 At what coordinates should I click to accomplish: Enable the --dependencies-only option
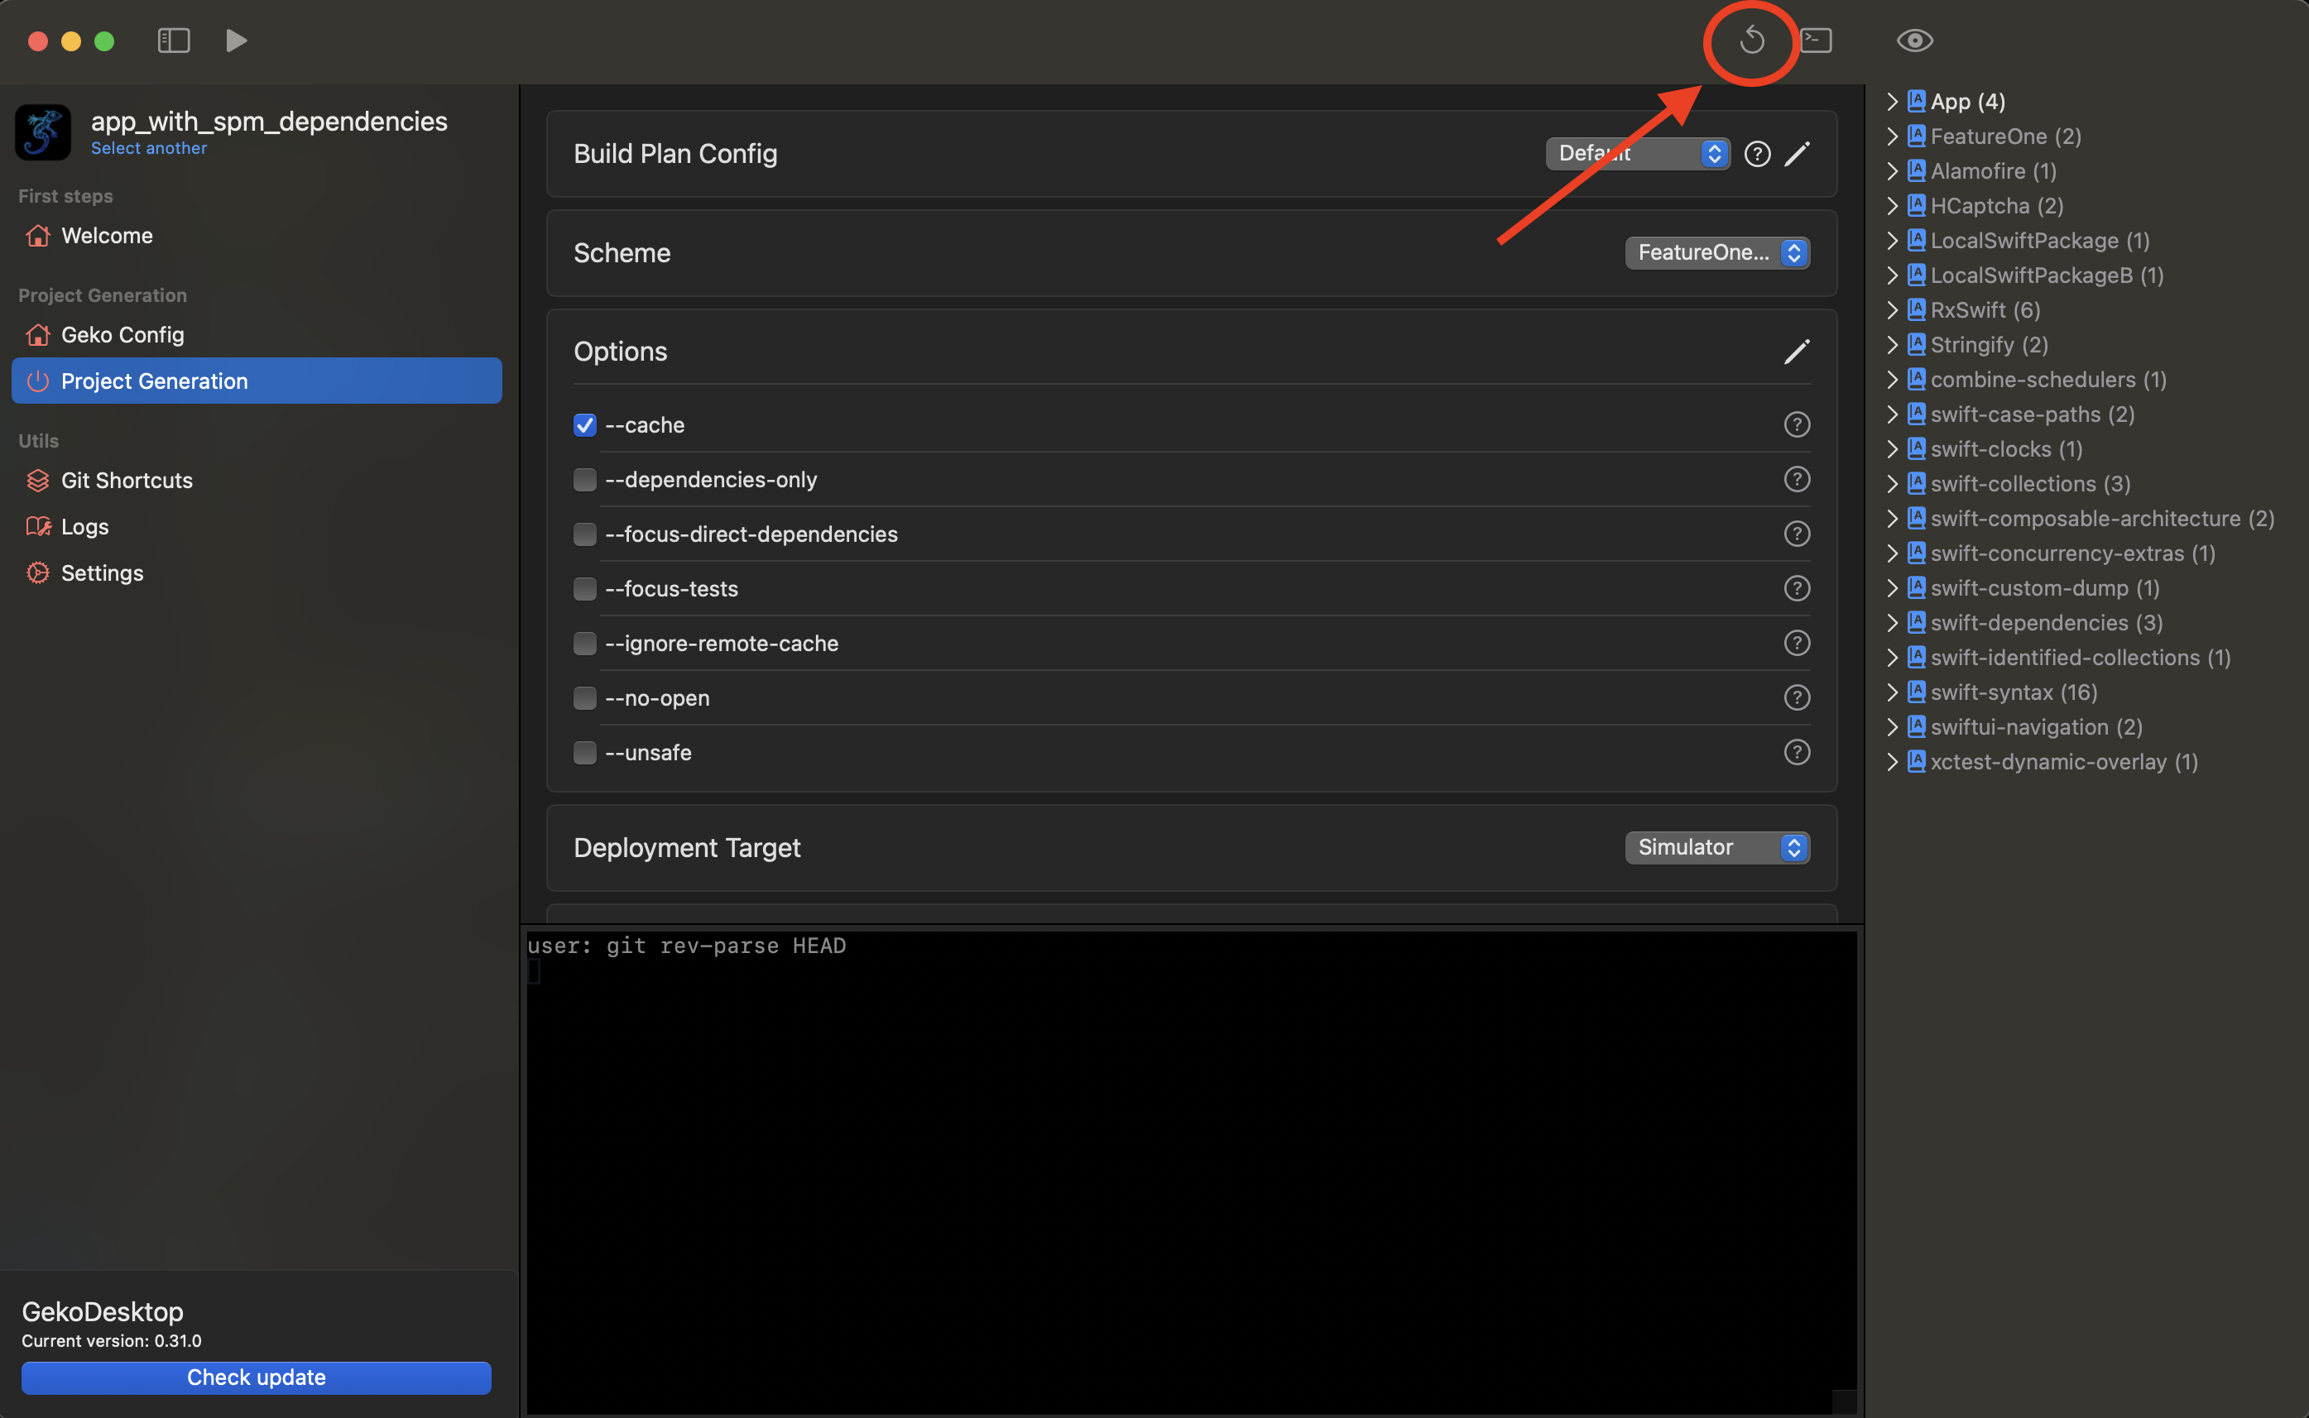click(584, 479)
